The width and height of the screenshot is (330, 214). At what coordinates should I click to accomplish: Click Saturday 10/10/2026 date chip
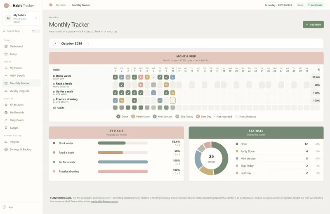pos(278,5)
